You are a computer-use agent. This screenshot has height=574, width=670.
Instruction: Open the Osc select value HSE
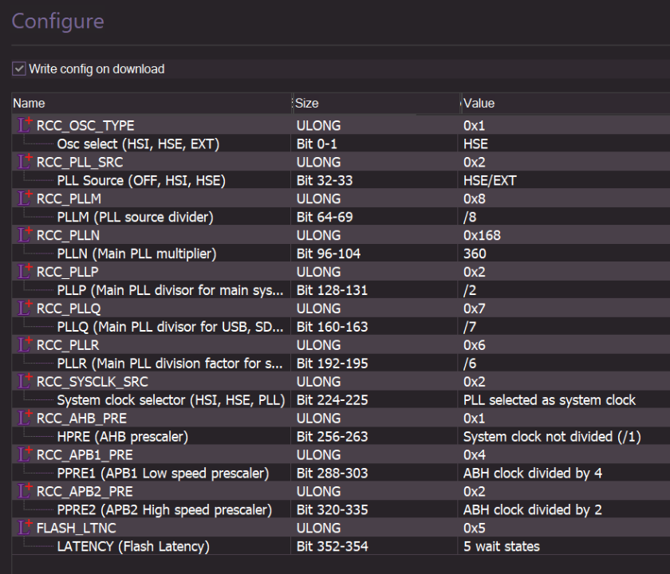475,144
